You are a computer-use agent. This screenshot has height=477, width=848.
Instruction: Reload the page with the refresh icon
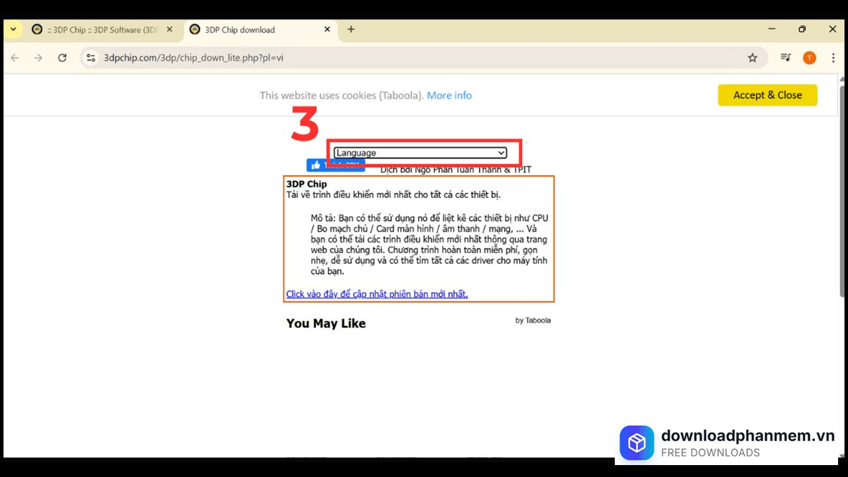click(62, 58)
